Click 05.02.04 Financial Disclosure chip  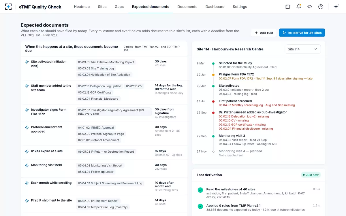(x=98, y=98)
